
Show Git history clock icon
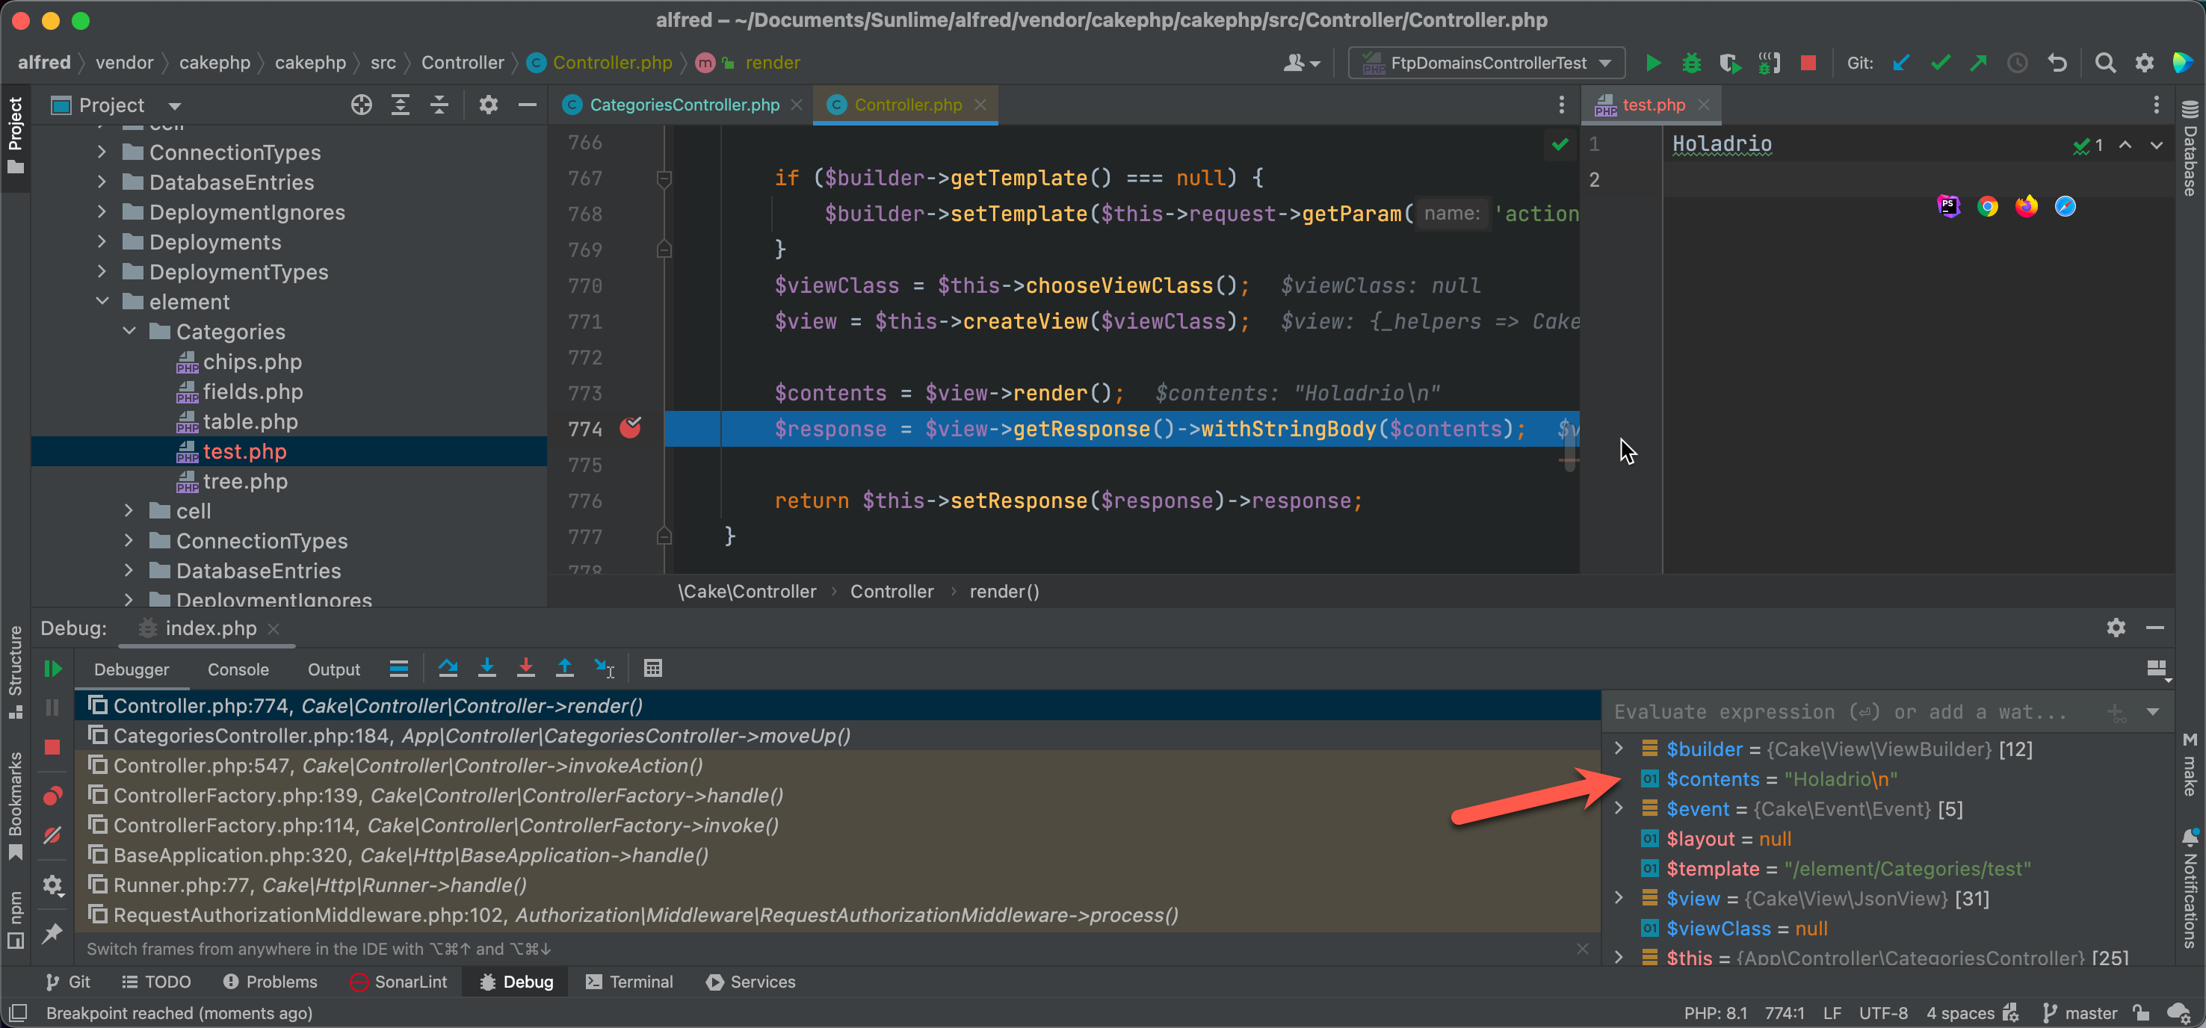[x=2018, y=63]
